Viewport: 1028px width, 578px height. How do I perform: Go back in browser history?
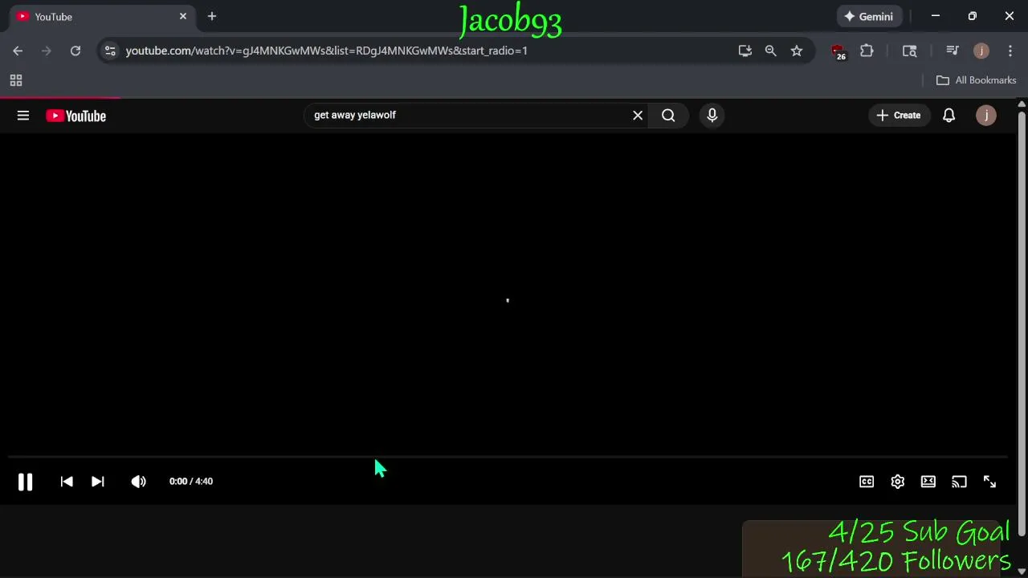(18, 51)
